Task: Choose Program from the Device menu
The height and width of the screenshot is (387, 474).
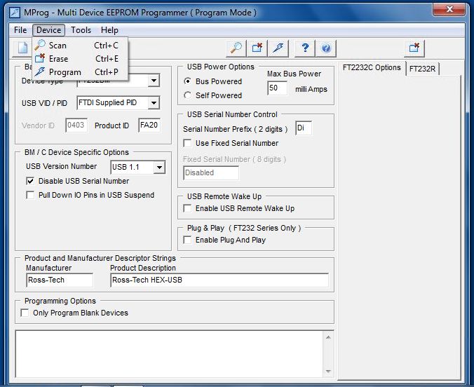Action: 81,72
